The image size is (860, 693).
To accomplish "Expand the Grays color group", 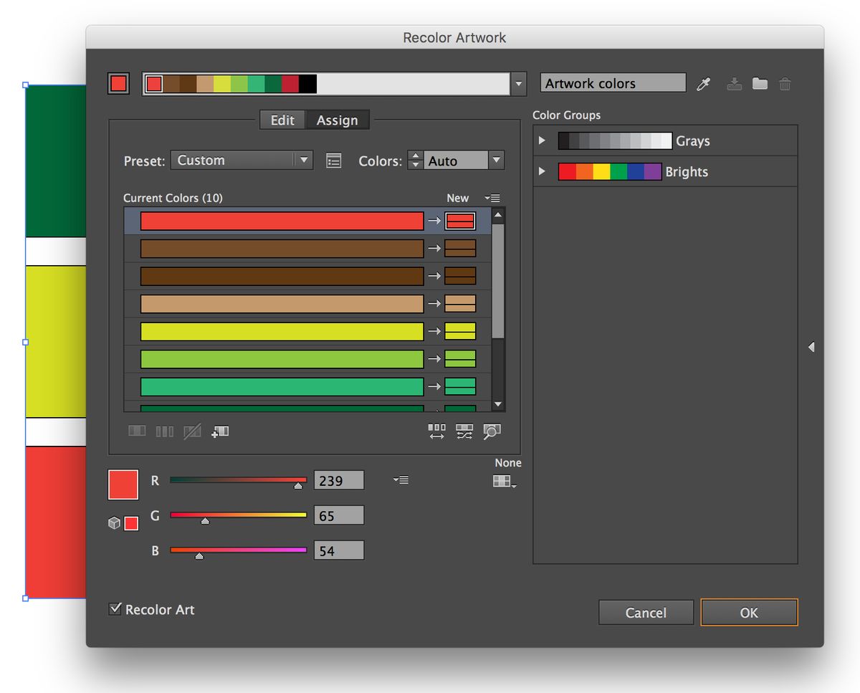I will [x=543, y=141].
